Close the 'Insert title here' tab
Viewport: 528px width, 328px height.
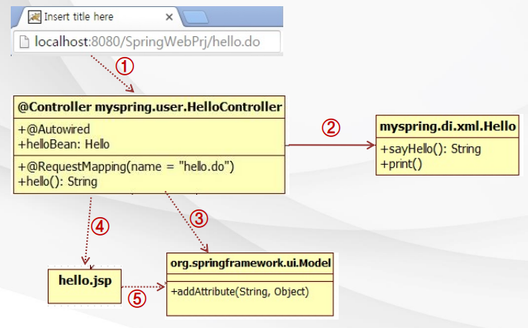[169, 17]
